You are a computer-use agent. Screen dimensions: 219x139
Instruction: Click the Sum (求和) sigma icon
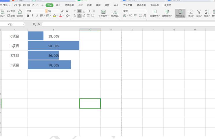pos(191,12)
